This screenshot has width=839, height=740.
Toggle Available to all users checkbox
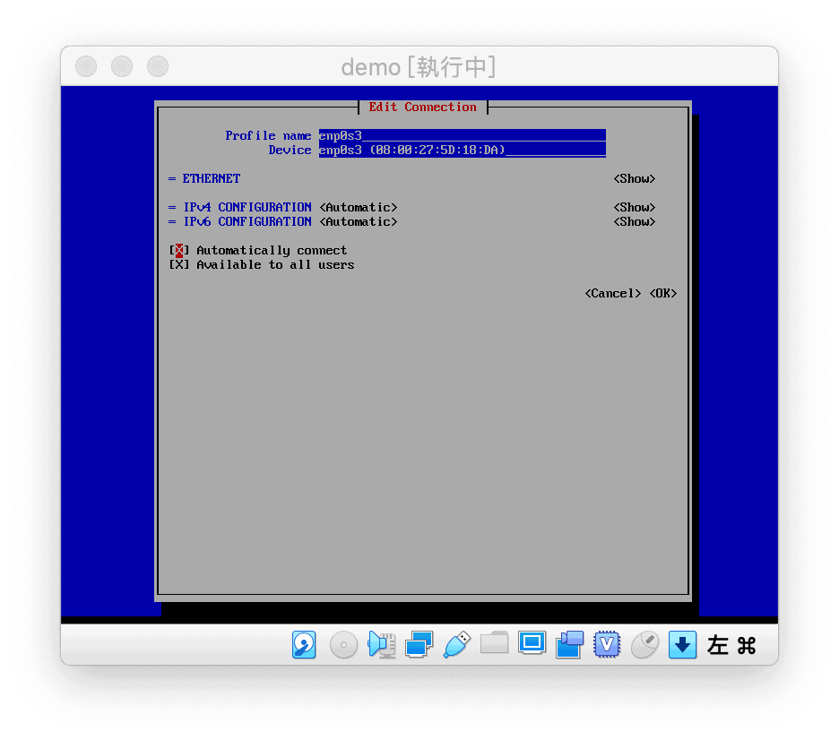[x=179, y=265]
